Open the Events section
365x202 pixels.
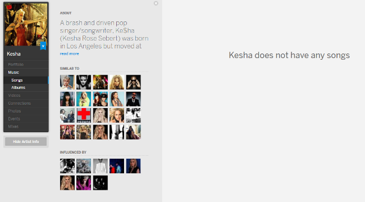coord(14,119)
